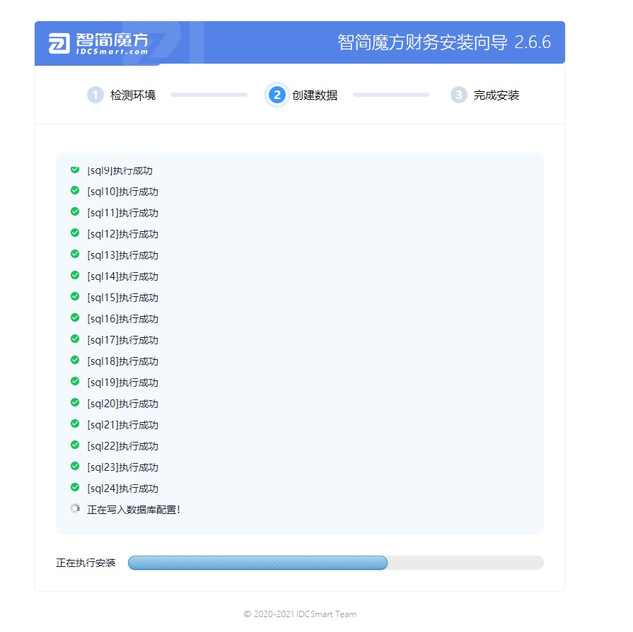The height and width of the screenshot is (632, 633).
Task: Click the [sql20]执行成功 log entry
Action: tap(122, 403)
